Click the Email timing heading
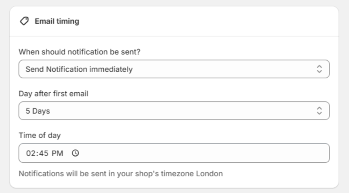 pos(57,21)
